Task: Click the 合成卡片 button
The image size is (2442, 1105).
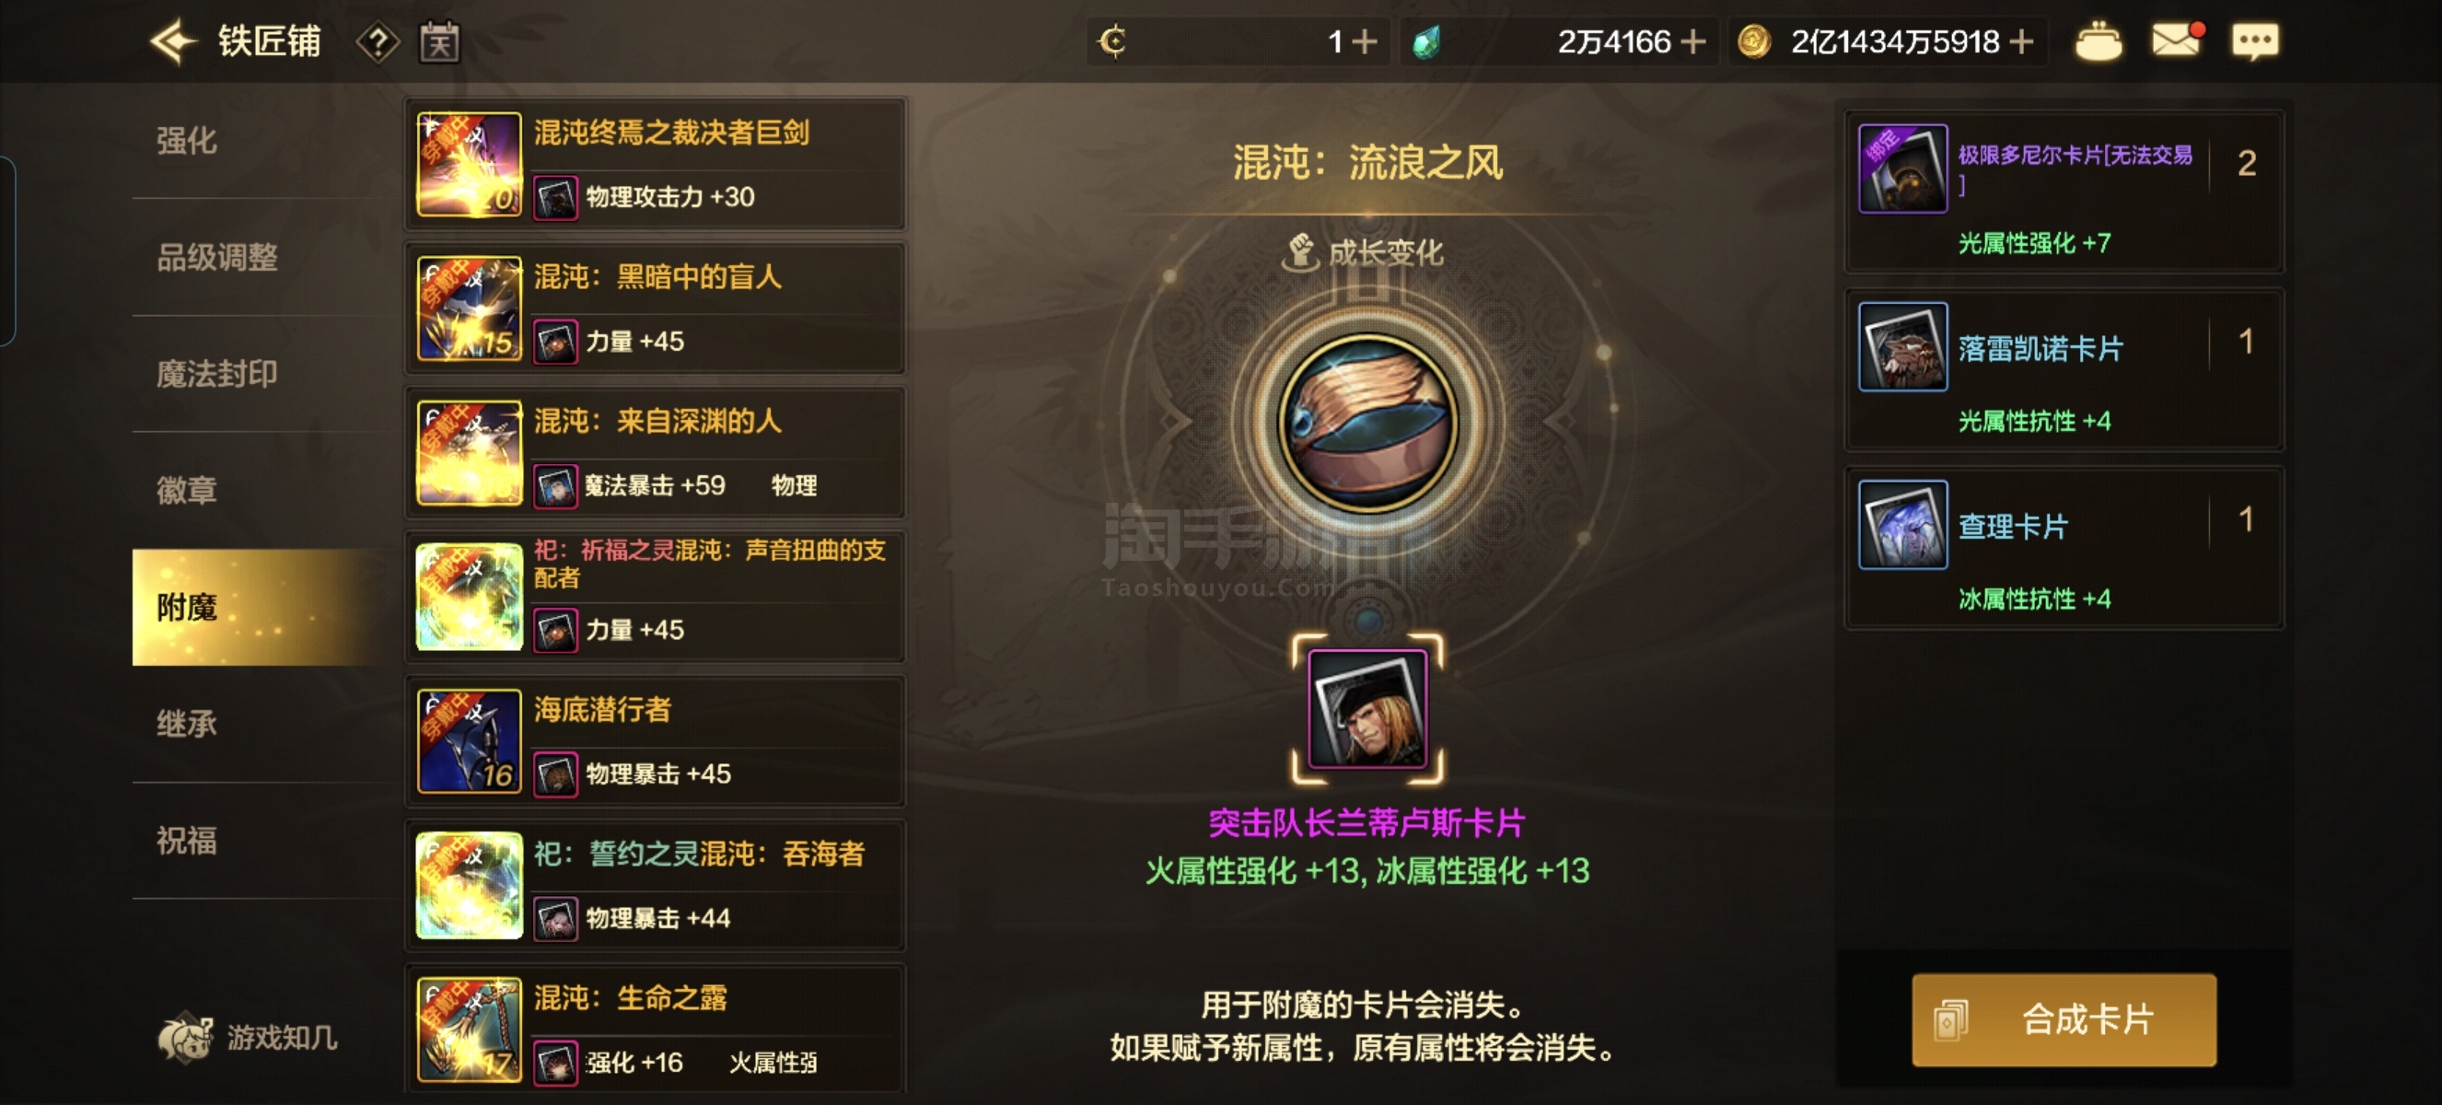Action: coord(2064,1019)
